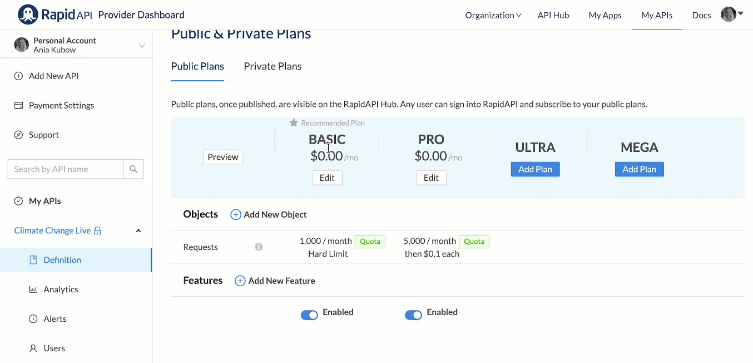Toggle the PRO plan Enabled switch
The width and height of the screenshot is (753, 363).
point(413,315)
